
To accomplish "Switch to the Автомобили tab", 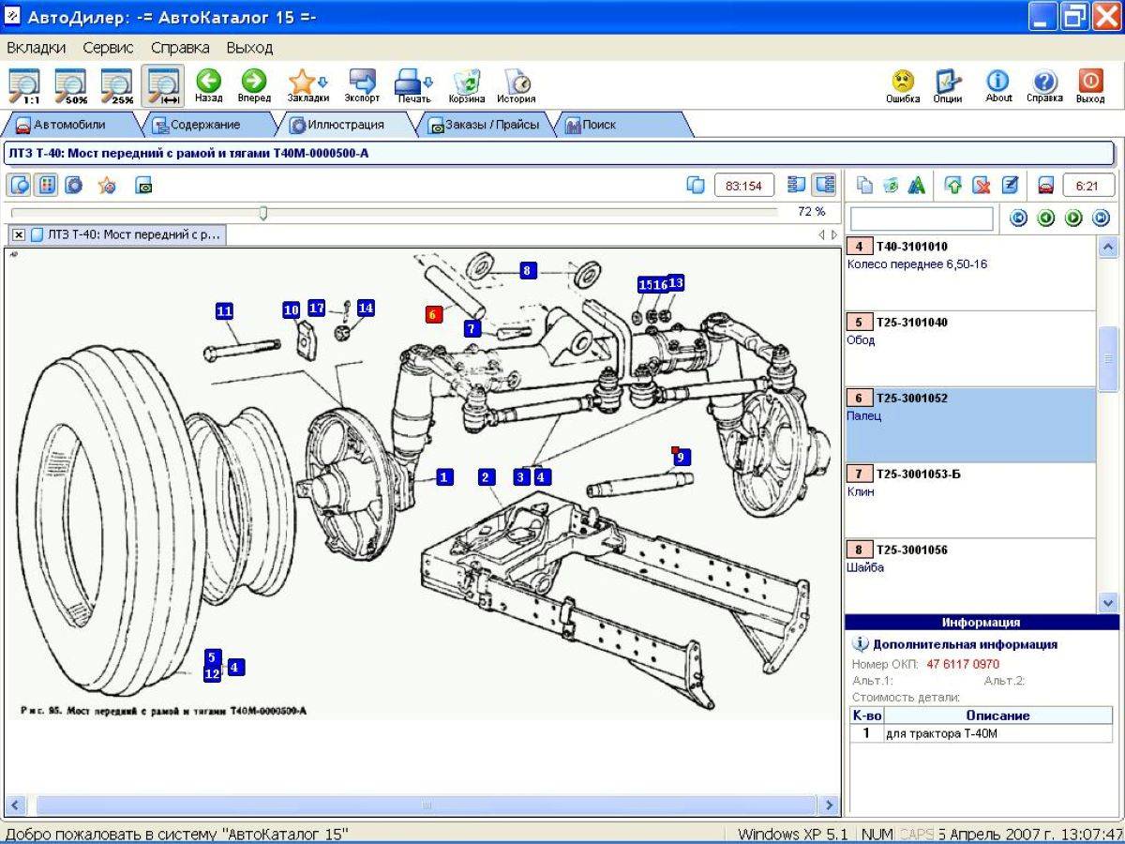I will (69, 125).
